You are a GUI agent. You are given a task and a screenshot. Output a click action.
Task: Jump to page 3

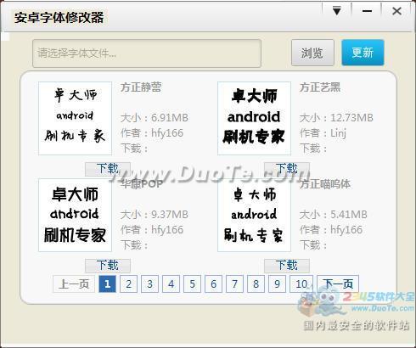point(149,283)
